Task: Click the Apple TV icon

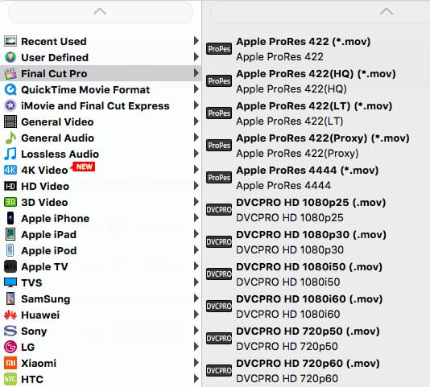Action: pos(10,266)
